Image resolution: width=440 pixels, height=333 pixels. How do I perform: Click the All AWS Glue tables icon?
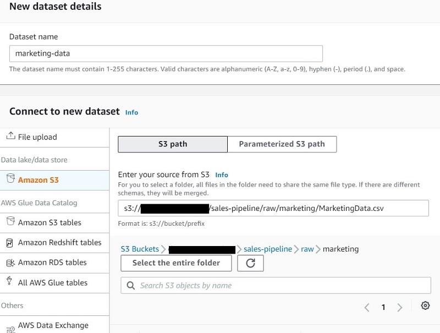pyautogui.click(x=9, y=281)
